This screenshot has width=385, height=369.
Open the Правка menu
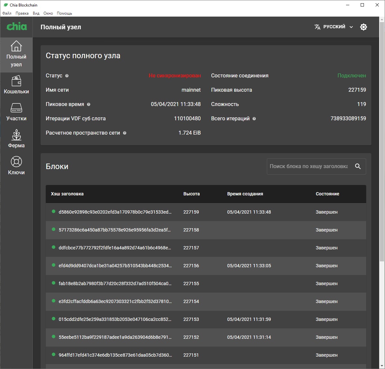pos(22,13)
